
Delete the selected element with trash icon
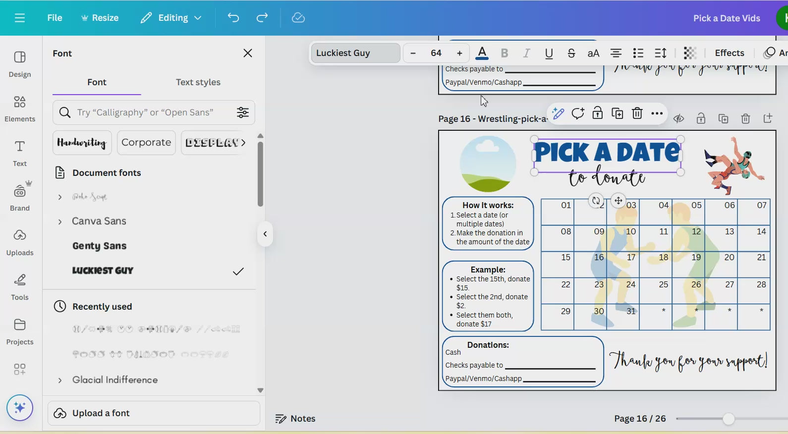pyautogui.click(x=637, y=113)
